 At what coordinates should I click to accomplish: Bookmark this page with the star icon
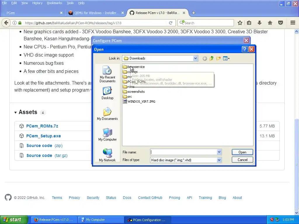[x=240, y=23]
